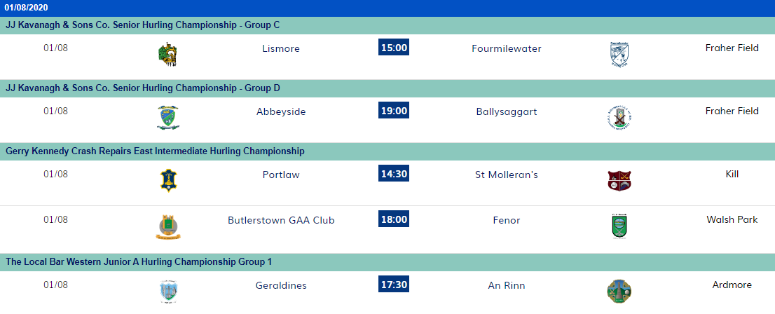775x314 pixels.
Task: Open the Senior Hurling Championship Group C heading
Action: click(143, 25)
